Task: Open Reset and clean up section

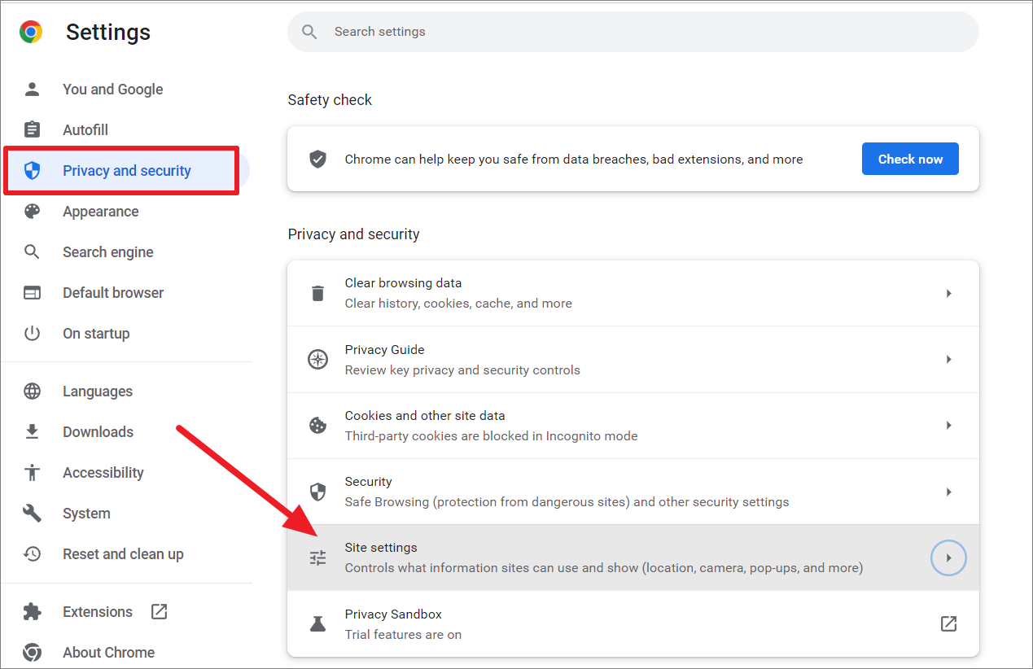Action: [x=123, y=553]
